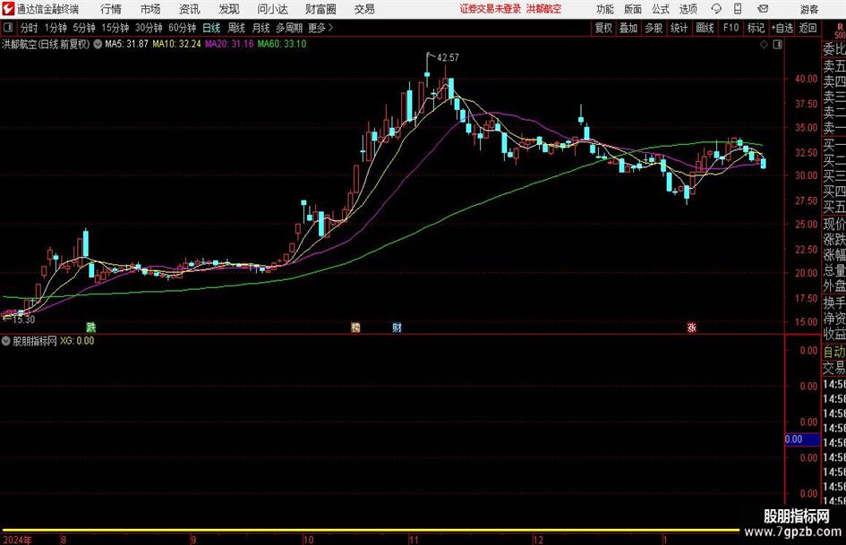Switch to 5分钟 period
This screenshot has height=545, width=846.
[83, 28]
